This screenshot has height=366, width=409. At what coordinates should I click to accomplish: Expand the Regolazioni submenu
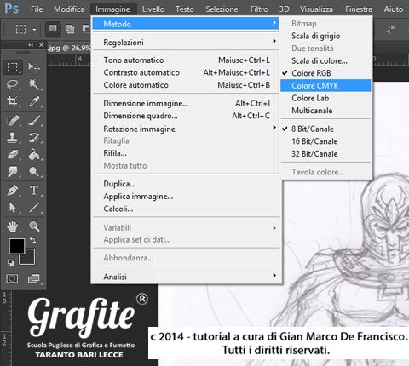click(186, 43)
